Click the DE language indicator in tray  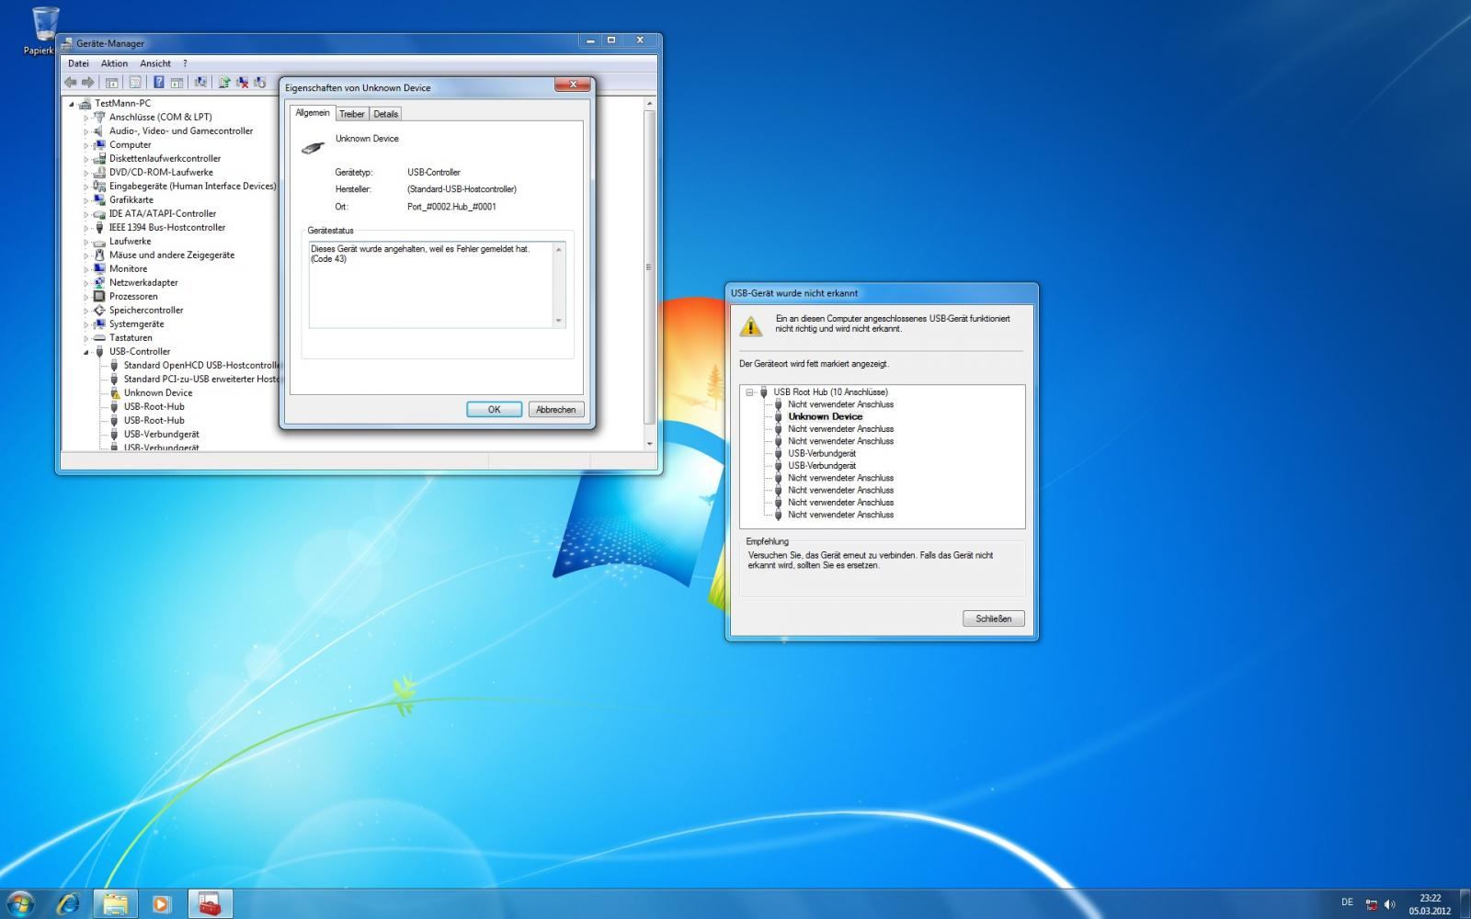pyautogui.click(x=1347, y=902)
